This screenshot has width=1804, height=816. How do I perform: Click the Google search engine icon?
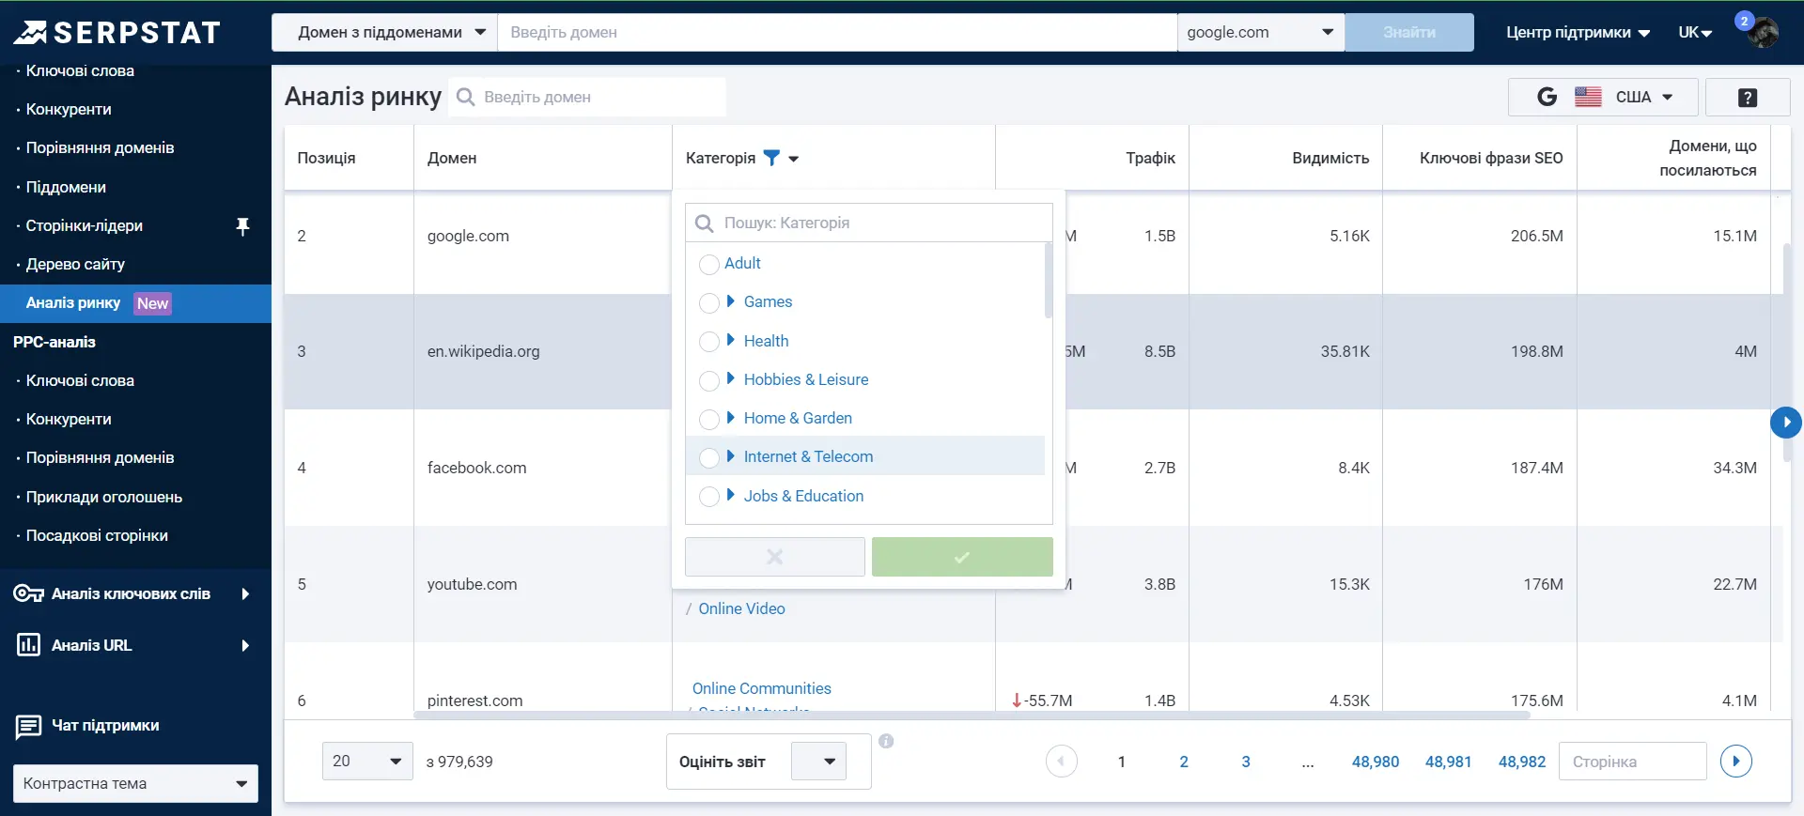point(1547,97)
